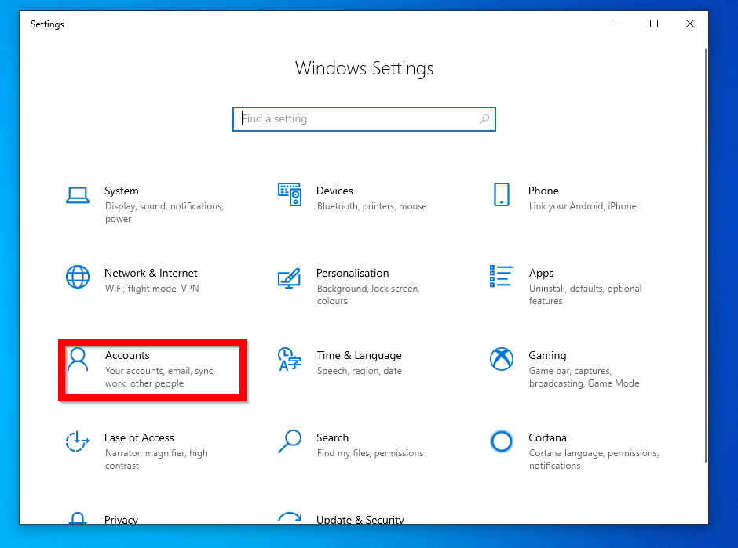Open the Cortana settings icon

[502, 441]
